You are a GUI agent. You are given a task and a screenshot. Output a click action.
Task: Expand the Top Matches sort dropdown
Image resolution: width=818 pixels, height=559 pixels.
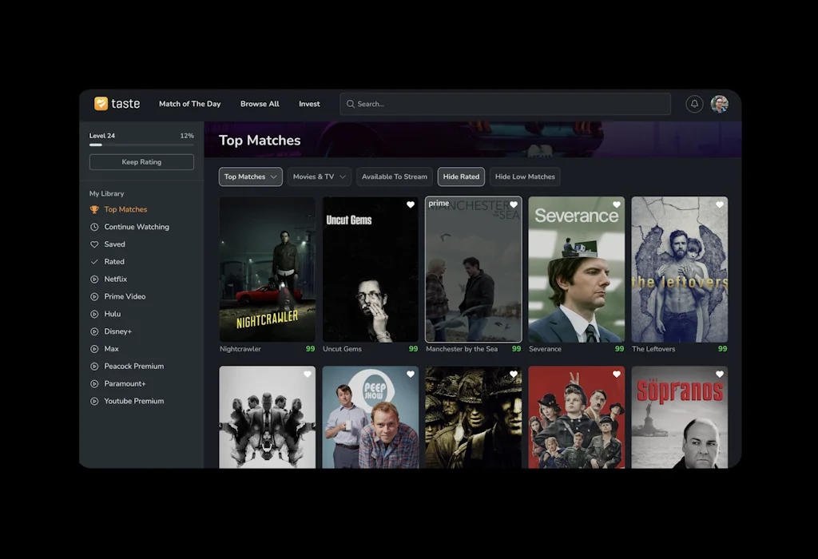[251, 176]
